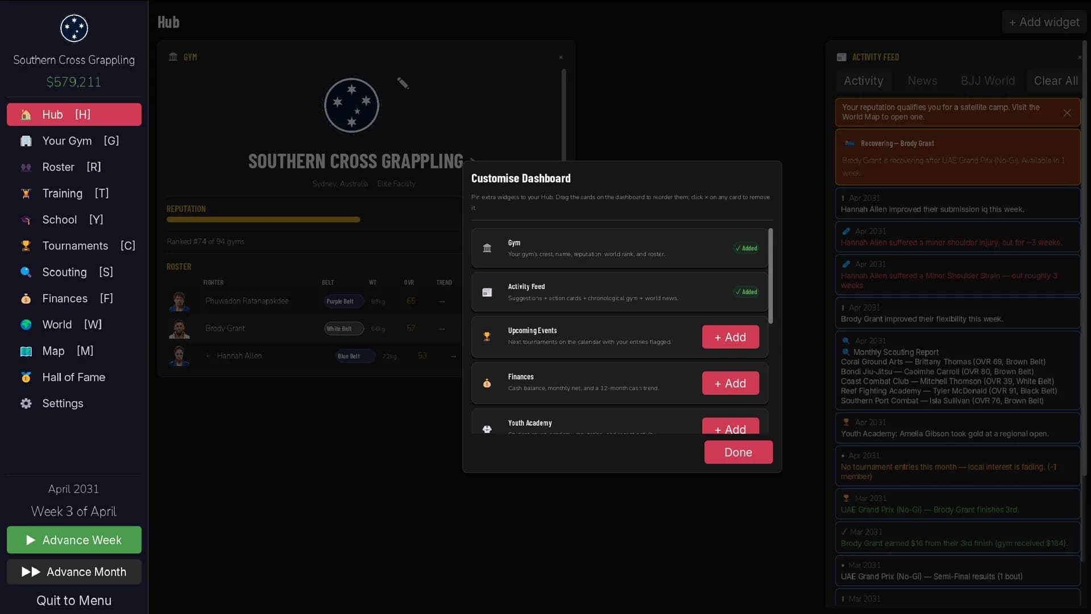Click the Recovering – Brody Grant card
This screenshot has width=1091, height=614.
957,157
